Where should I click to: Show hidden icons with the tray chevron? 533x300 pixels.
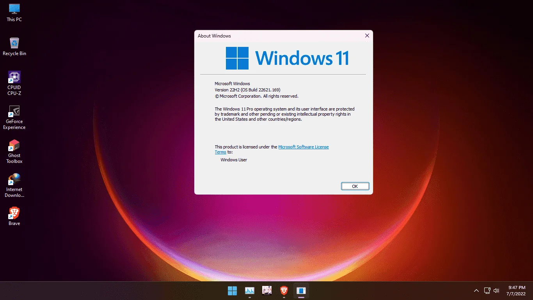tap(476, 291)
